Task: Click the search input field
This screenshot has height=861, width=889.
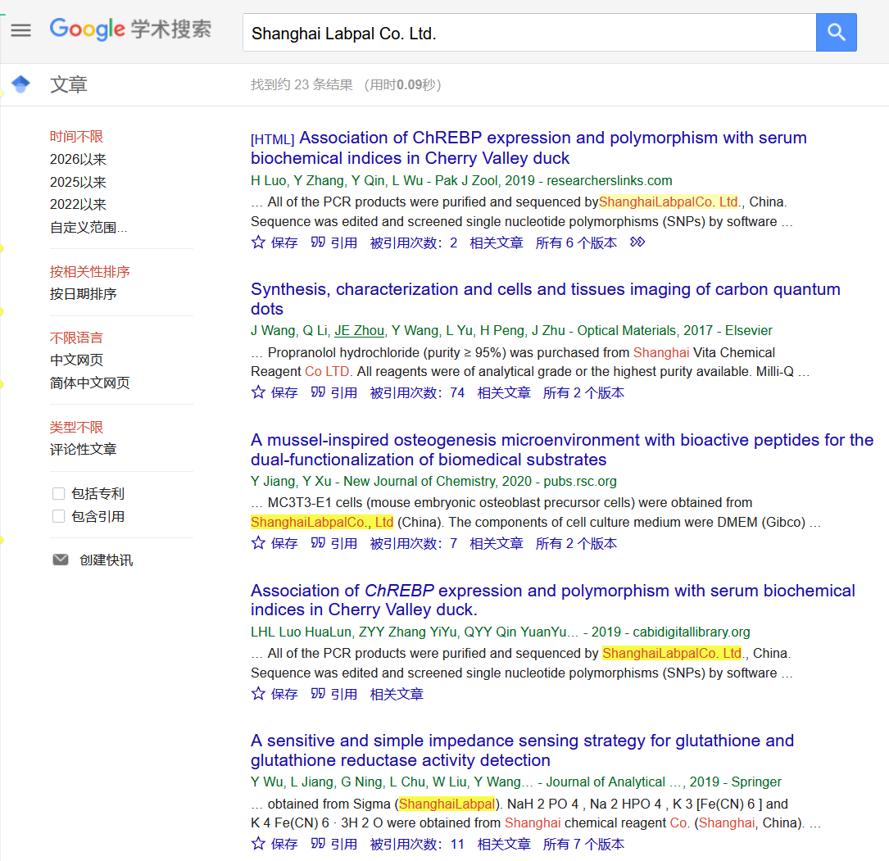Action: (529, 32)
